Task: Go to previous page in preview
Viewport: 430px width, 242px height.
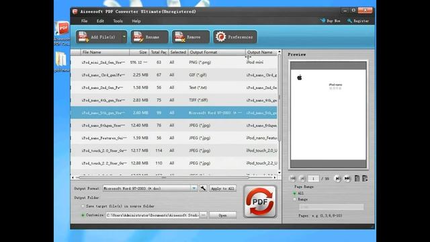Action: coord(302,178)
